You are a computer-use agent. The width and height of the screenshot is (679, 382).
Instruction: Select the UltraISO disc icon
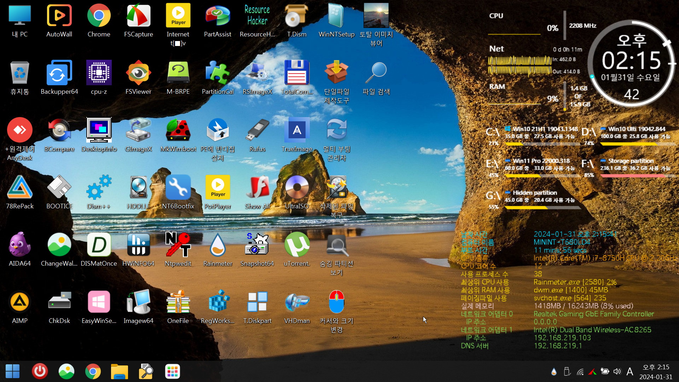pos(297,192)
